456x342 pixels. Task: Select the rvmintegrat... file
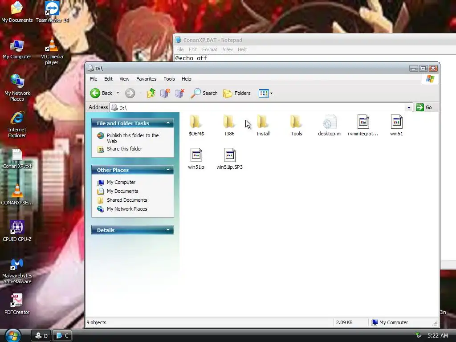pyautogui.click(x=363, y=125)
